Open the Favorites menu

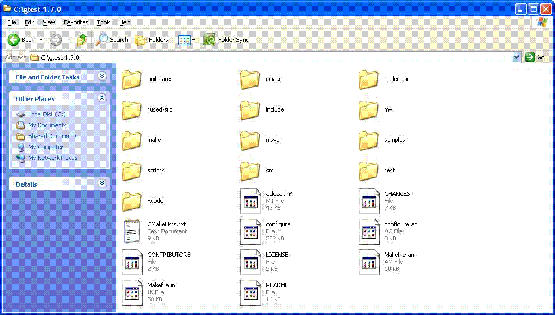(76, 22)
